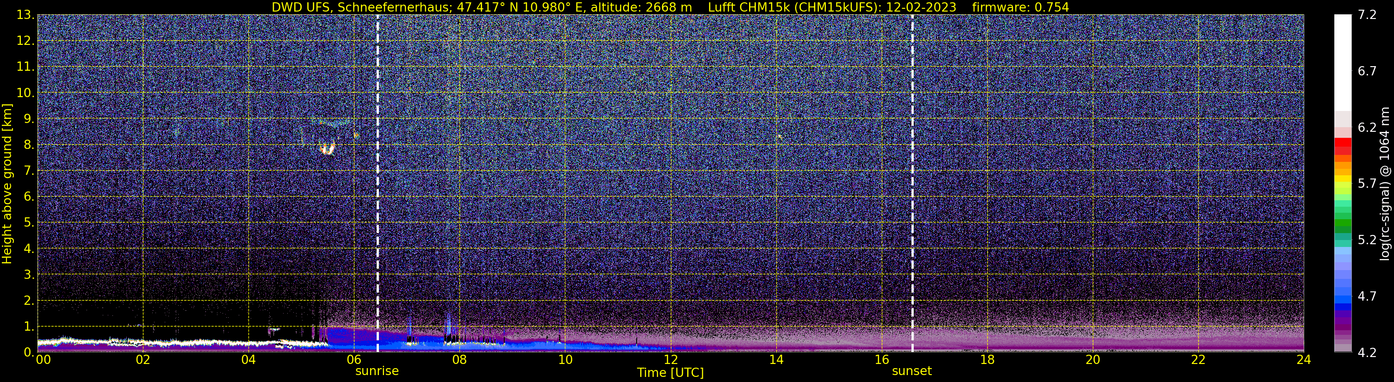Screen dimensions: 1394x382
Task: Click the '5.' tick on the height axis
Action: (x=29, y=223)
